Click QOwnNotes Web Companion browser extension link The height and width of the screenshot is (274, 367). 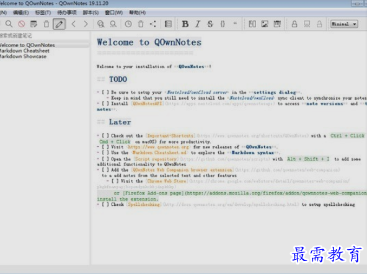[x=182, y=170]
